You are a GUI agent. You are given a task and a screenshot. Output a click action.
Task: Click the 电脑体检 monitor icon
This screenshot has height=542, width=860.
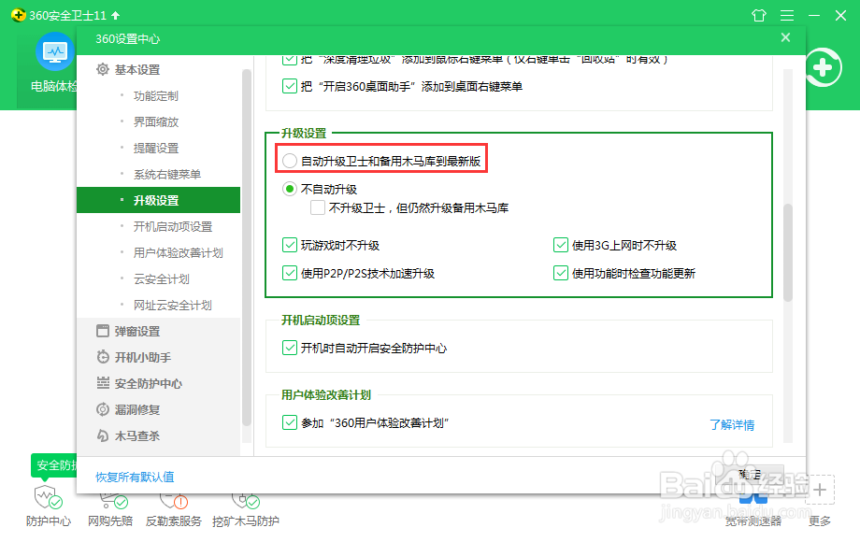coord(55,51)
